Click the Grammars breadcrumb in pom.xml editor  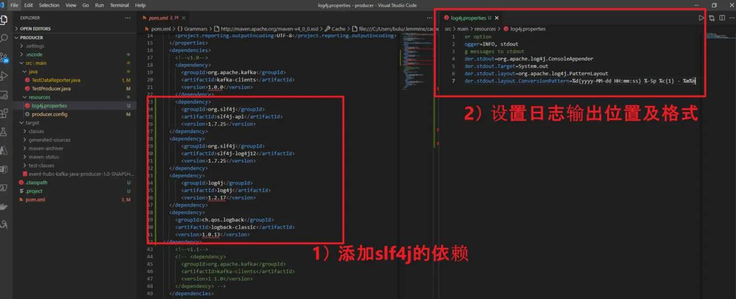point(193,29)
